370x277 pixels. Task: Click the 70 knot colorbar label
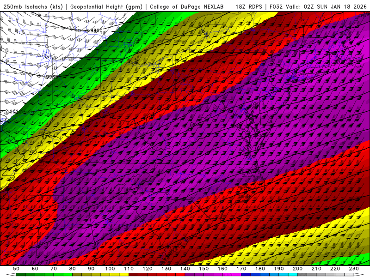54,269
